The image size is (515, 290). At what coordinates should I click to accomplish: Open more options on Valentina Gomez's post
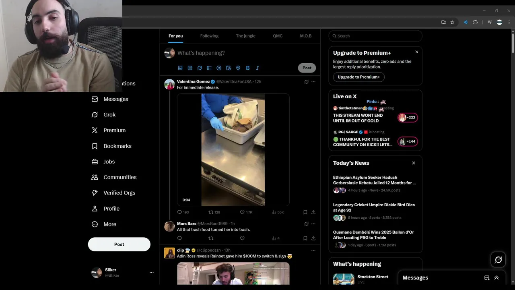313,82
